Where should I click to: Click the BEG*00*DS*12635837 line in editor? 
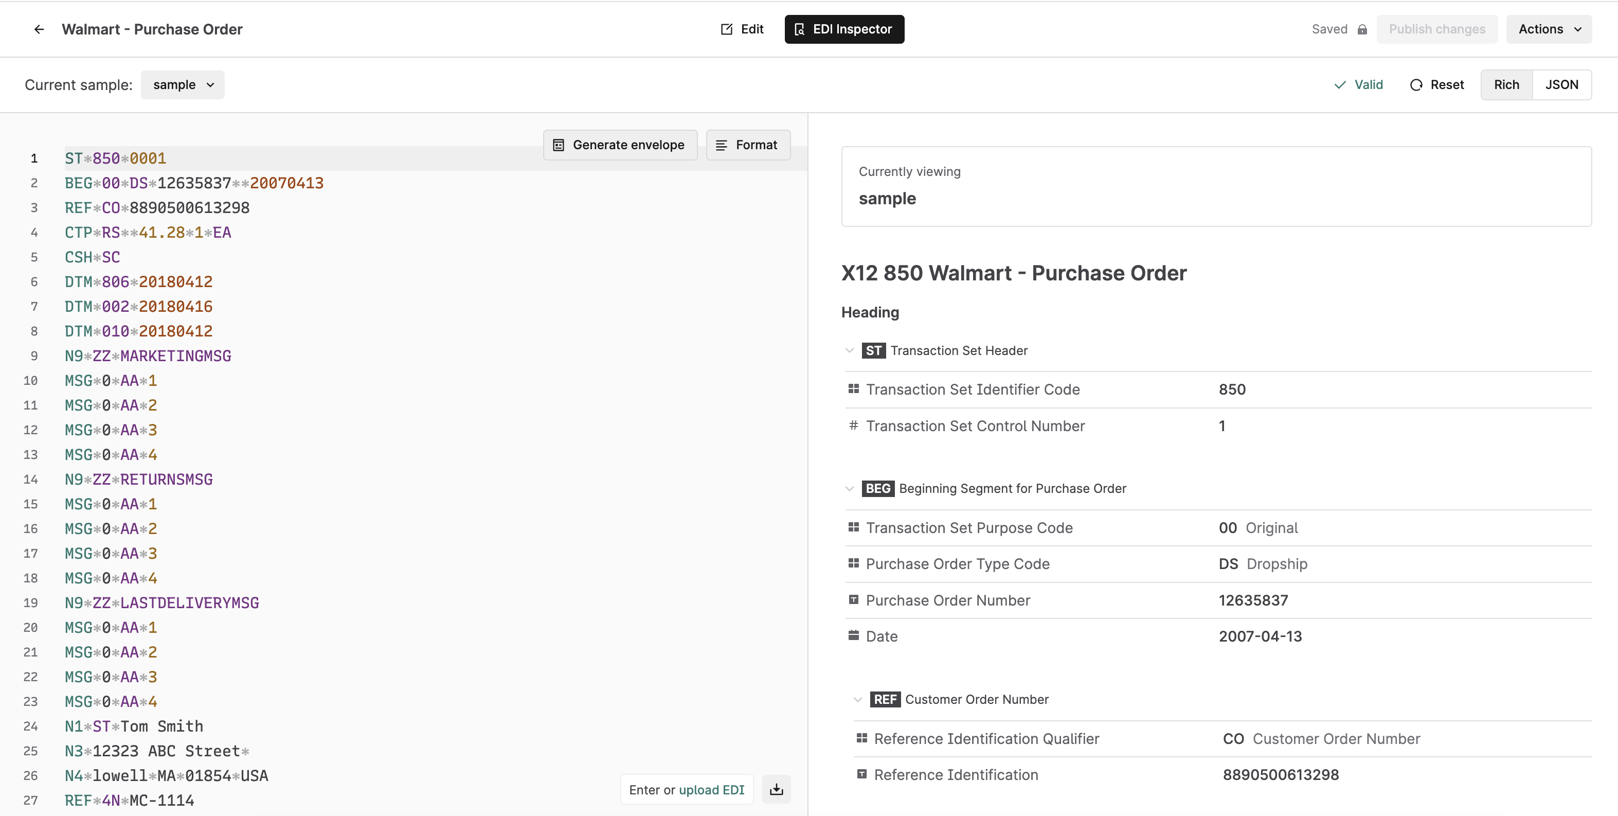[194, 183]
